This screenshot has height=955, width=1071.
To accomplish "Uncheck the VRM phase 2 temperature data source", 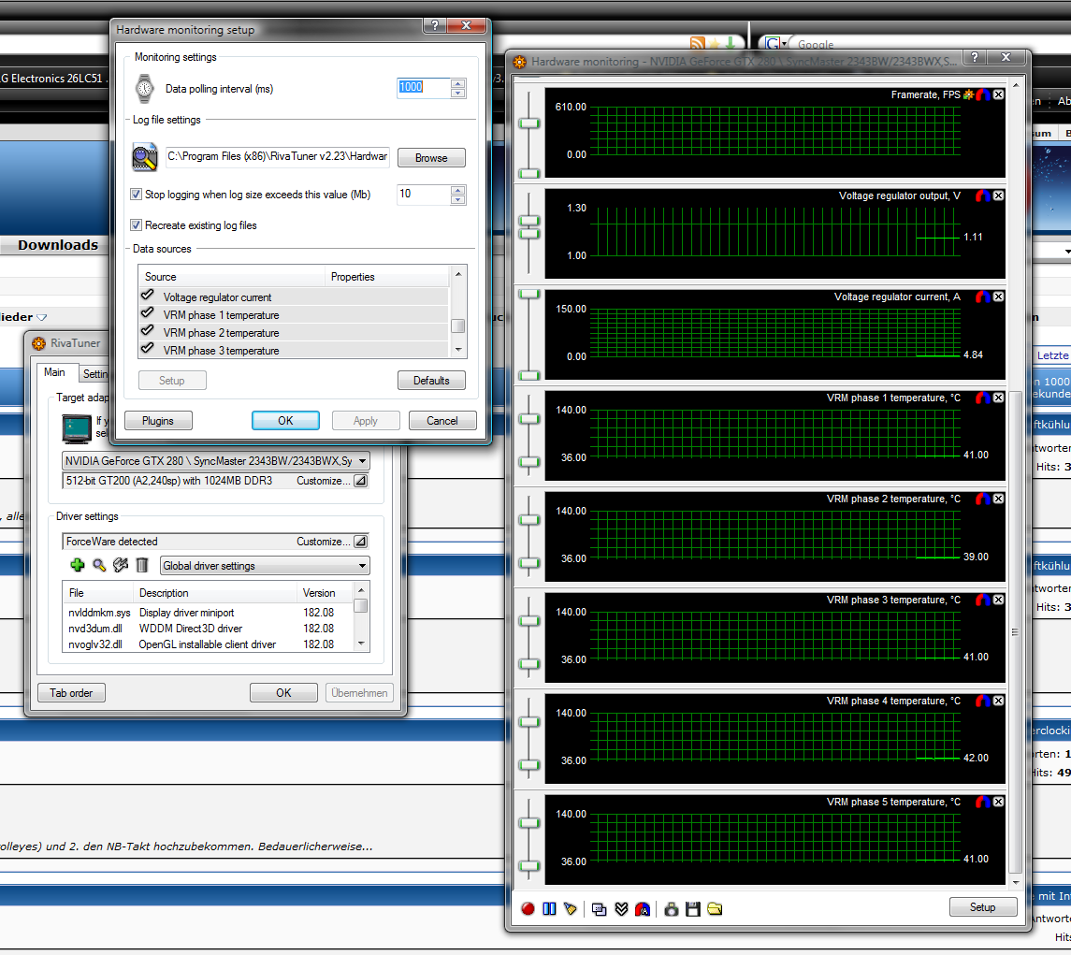I will [147, 331].
